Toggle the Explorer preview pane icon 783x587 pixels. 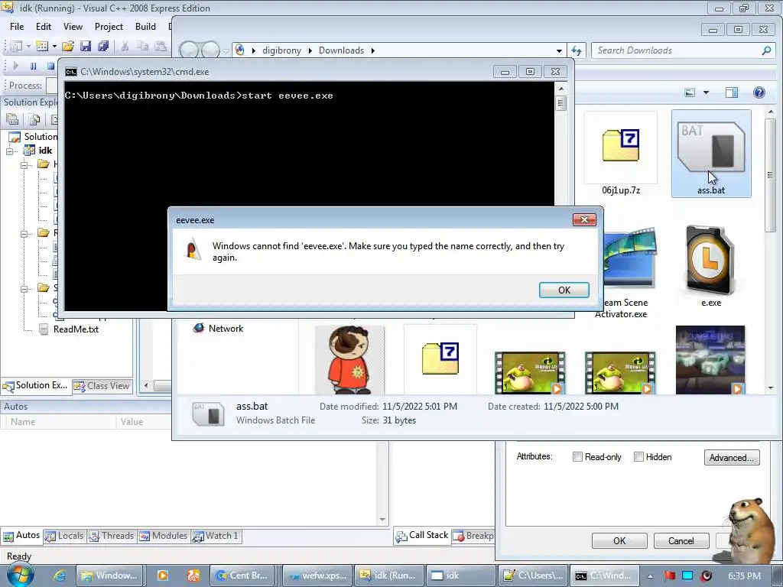732,92
